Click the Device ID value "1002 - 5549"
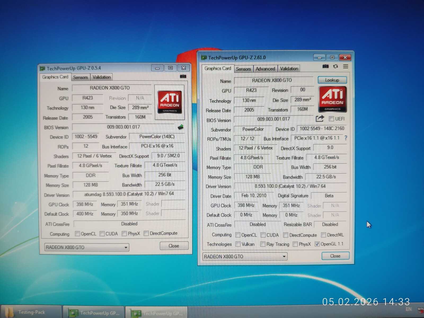Viewport: 424px width, 318px height. click(86, 137)
